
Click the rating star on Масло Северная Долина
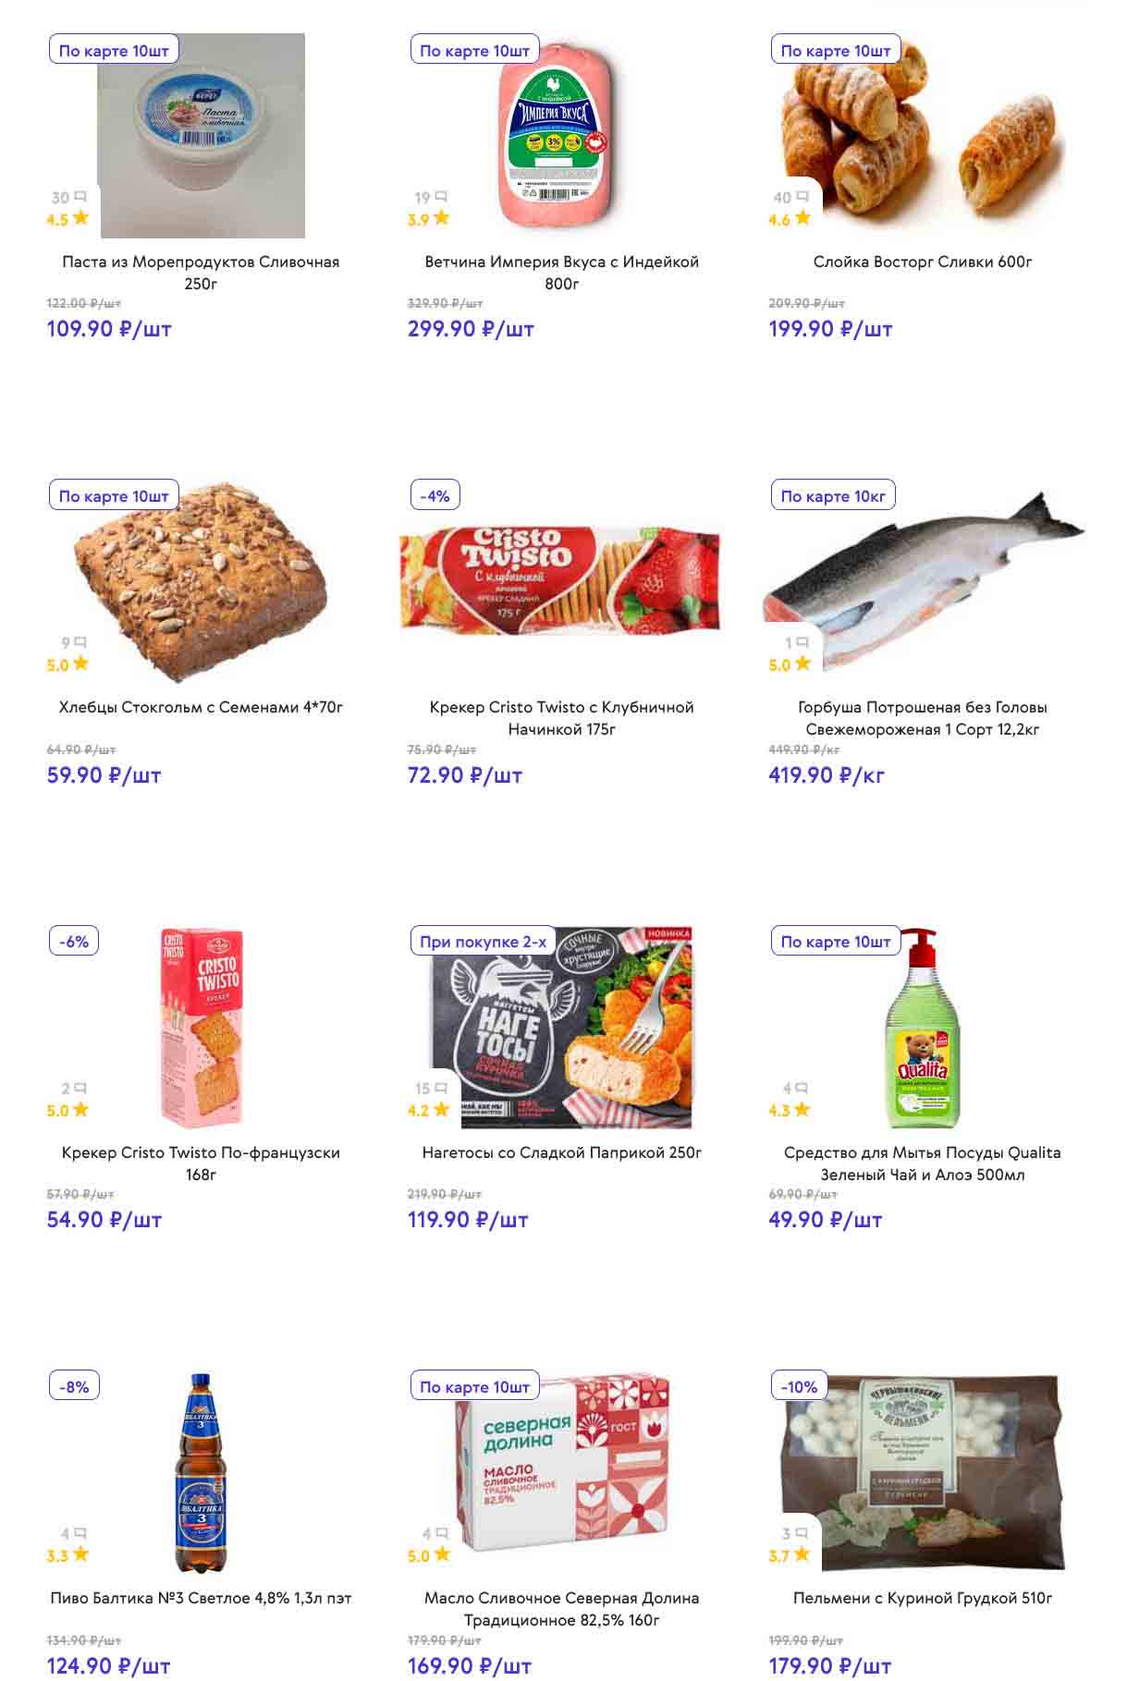click(442, 1554)
